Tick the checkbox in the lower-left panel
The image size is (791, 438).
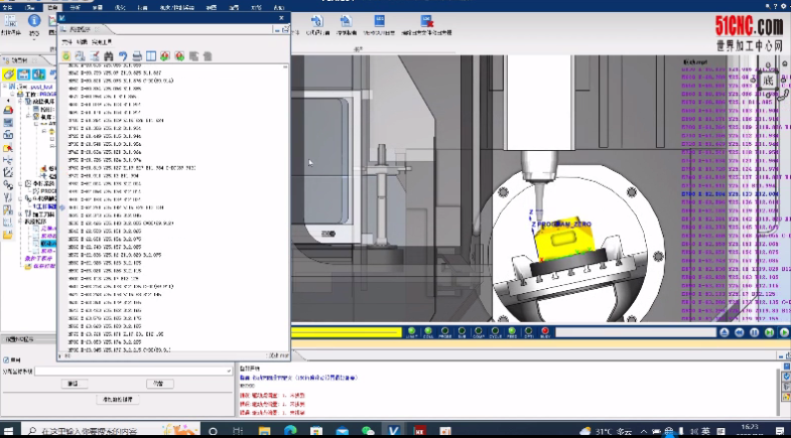(5, 360)
